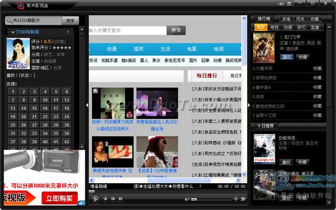Open the 动漫 web navigation tab
This screenshot has height=210, width=336.
click(x=112, y=49)
